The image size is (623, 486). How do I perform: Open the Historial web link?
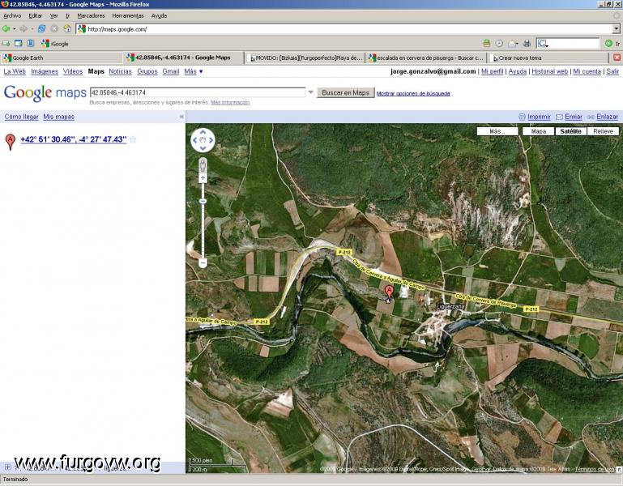click(550, 71)
